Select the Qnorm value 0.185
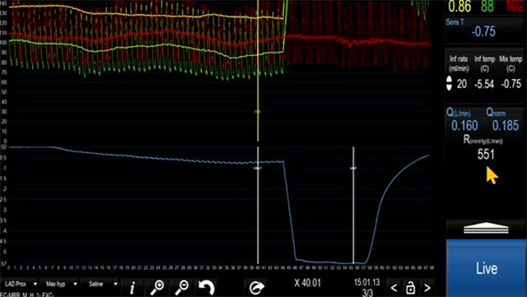The image size is (527, 297). point(506,126)
